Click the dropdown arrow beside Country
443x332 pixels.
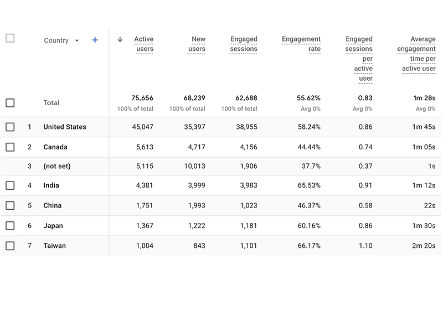click(76, 40)
